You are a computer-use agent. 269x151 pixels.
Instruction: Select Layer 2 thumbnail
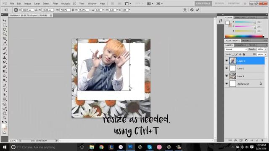pos(232,68)
